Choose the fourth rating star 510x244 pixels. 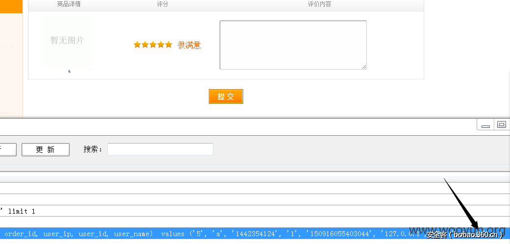pos(161,45)
